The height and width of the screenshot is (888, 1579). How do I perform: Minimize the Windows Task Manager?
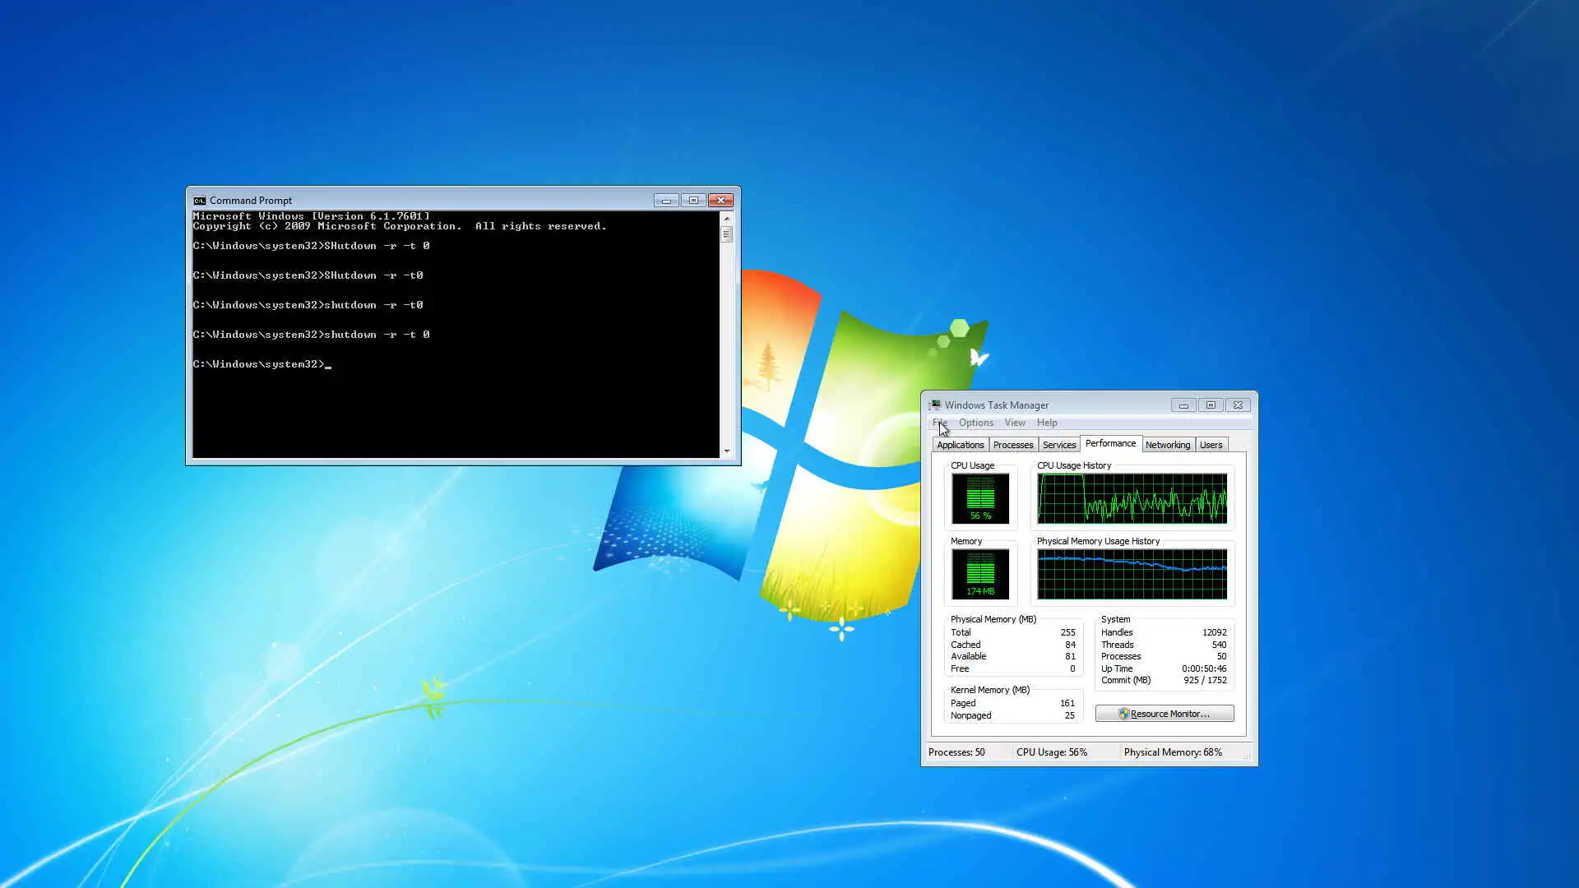pos(1183,405)
